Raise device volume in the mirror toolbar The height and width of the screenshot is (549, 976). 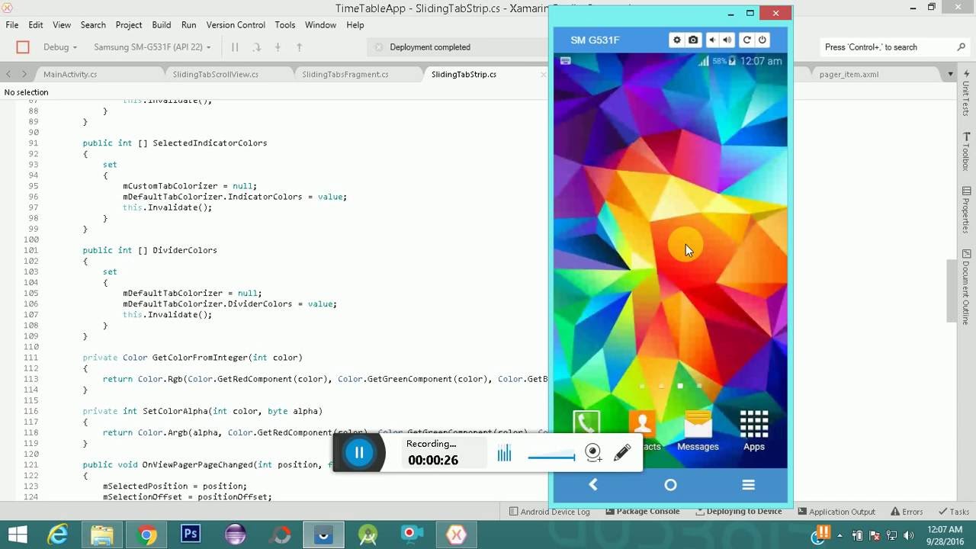pyautogui.click(x=727, y=40)
